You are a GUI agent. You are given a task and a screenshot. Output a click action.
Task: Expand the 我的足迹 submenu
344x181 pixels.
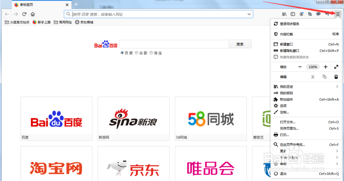pos(306,87)
